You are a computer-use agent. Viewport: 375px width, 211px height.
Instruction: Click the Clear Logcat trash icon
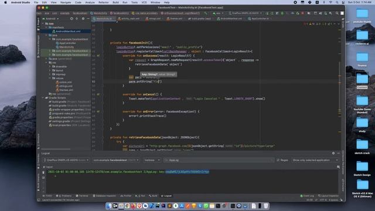(x=43, y=172)
